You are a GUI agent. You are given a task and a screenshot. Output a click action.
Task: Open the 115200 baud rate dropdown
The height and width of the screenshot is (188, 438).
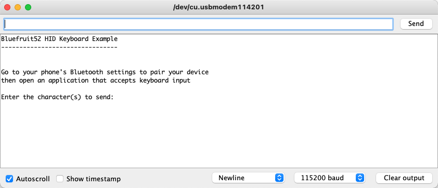point(330,178)
